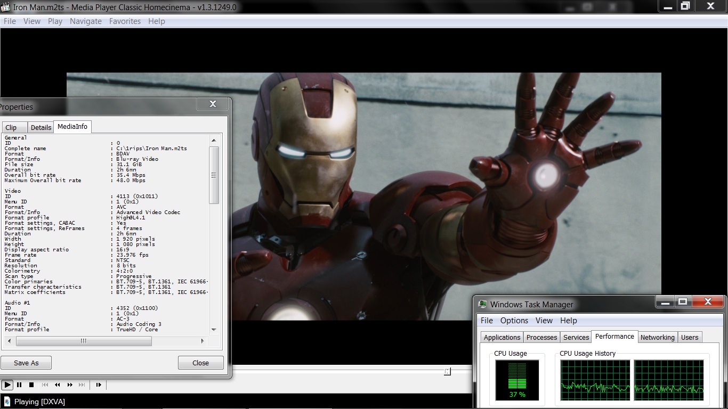Open Task Manager File menu
Screen dimensions: 728x409
[487, 321]
